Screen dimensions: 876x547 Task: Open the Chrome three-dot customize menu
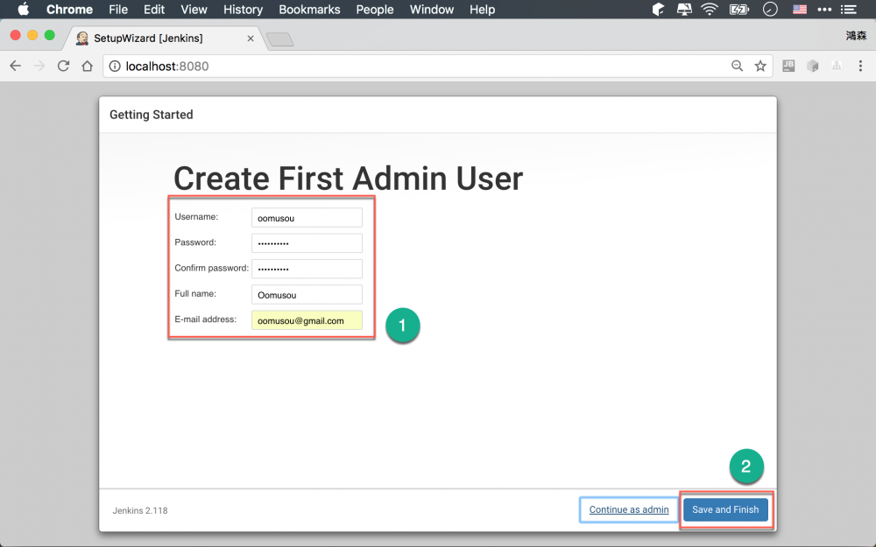[x=861, y=66]
